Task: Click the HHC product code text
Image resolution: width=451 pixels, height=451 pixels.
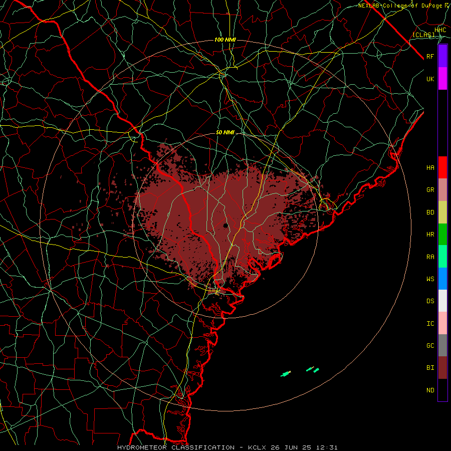Action: (440, 30)
